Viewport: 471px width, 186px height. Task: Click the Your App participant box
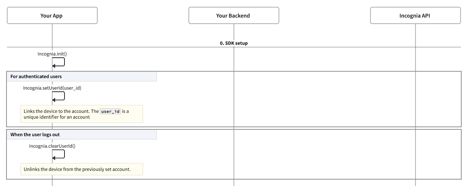point(52,16)
